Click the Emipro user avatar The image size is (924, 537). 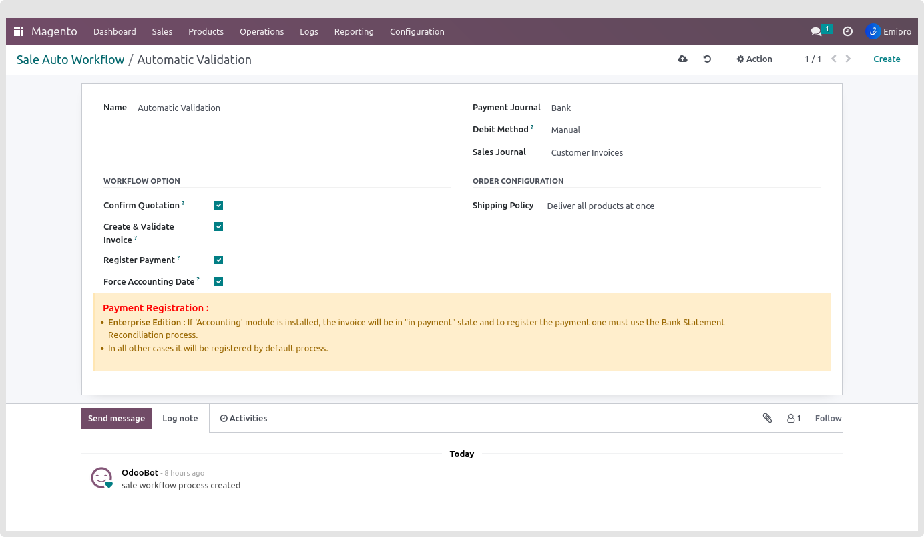tap(873, 31)
